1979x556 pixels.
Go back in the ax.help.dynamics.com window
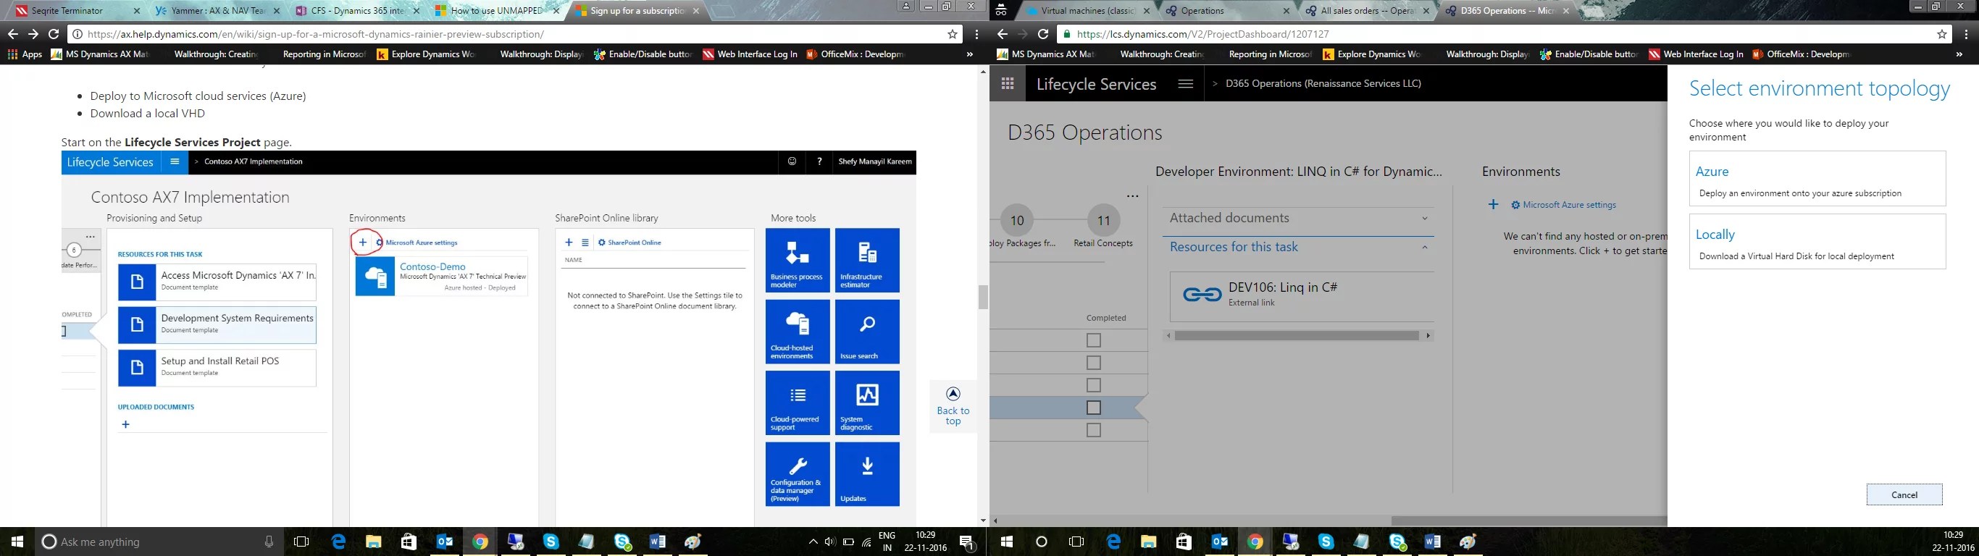pos(12,34)
